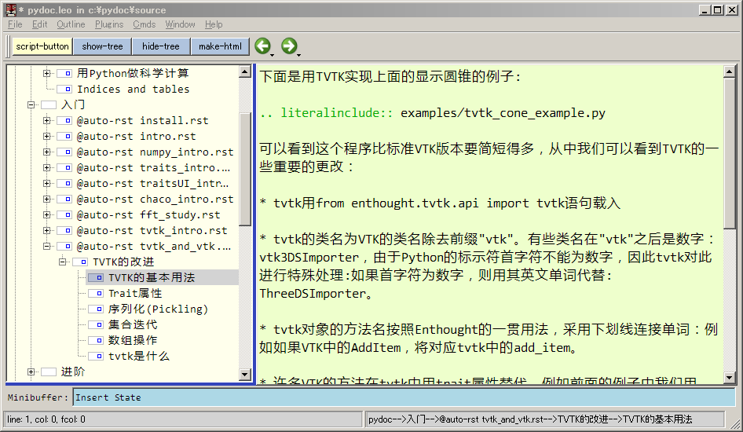743x432 pixels.
Task: Click node box icon of chaco_intro.rst
Action: click(64, 199)
